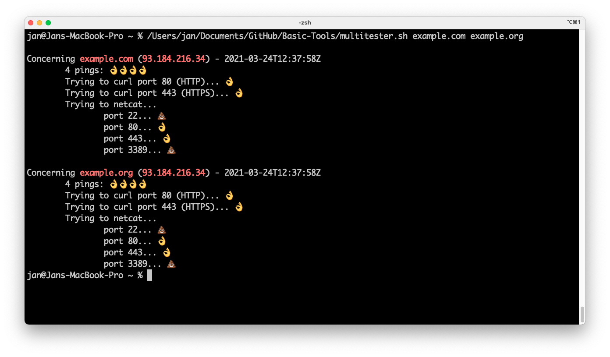Click the jan@Jans-MacBook-Pro prompt text at the bottom
The width and height of the screenshot is (610, 357).
click(74, 275)
